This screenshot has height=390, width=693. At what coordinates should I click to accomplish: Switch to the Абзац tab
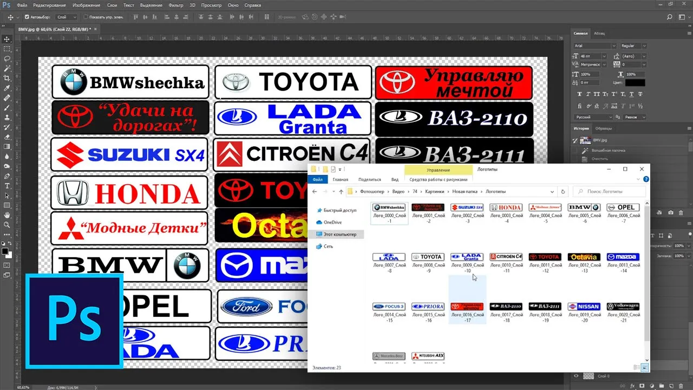pyautogui.click(x=599, y=34)
